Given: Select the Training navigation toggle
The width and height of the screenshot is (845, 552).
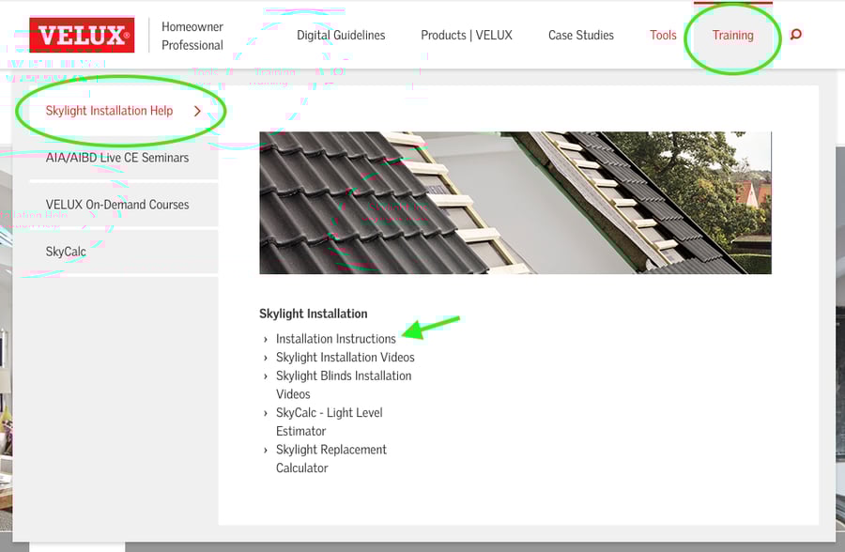Looking at the screenshot, I should pos(732,35).
